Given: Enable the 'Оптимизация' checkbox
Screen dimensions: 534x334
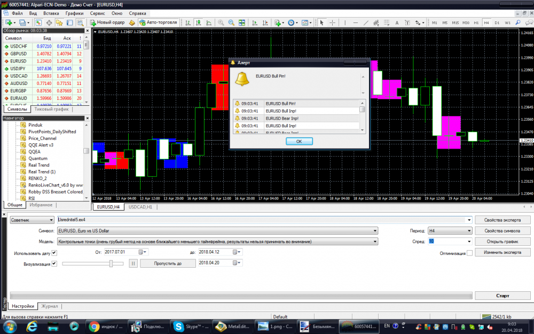Looking at the screenshot, I should pos(469,253).
